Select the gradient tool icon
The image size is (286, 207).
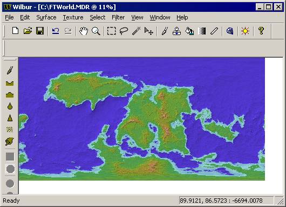[x=202, y=31]
